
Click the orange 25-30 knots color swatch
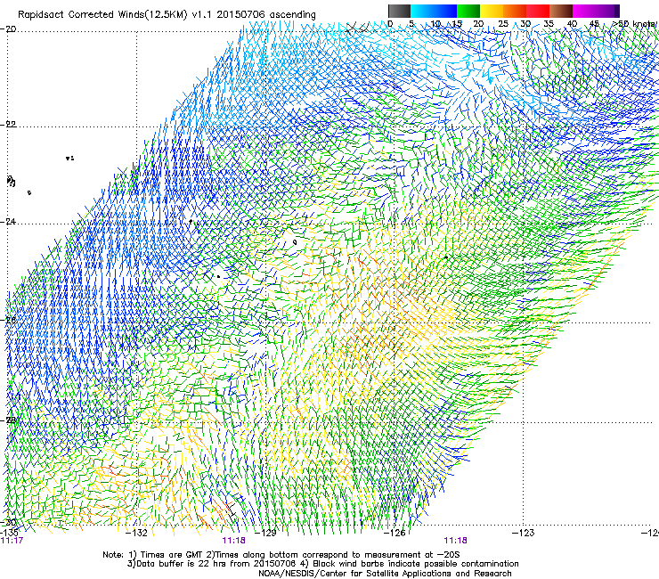pyautogui.click(x=515, y=11)
